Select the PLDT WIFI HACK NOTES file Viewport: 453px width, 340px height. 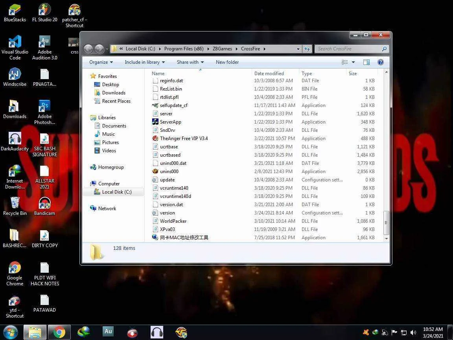click(44, 274)
